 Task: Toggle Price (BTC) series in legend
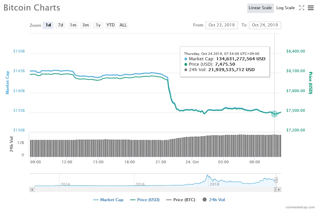coord(181,200)
